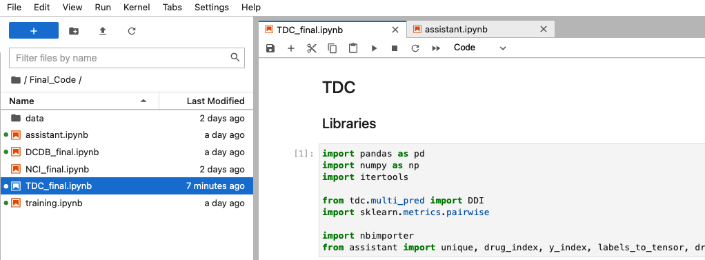This screenshot has height=260, width=705.
Task: Click the '2 days ago' entry for data
Action: click(x=222, y=119)
